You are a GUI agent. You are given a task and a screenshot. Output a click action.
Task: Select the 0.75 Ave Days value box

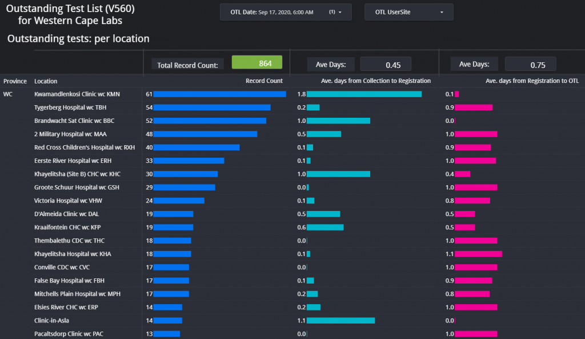(x=530, y=65)
